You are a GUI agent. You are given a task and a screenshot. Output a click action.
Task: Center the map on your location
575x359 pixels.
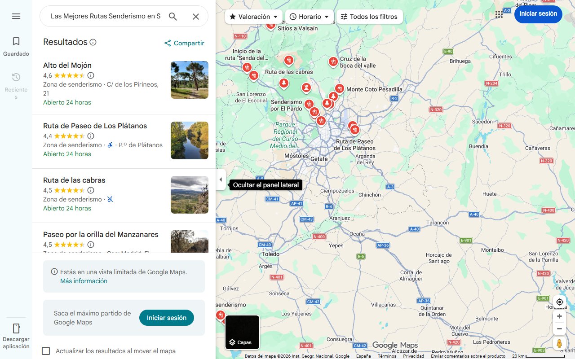[x=559, y=302]
